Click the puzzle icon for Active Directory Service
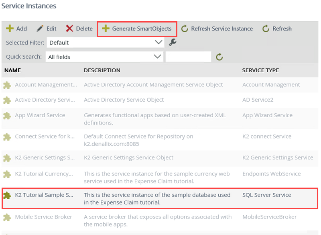This screenshot has height=235, width=321. 7,100
